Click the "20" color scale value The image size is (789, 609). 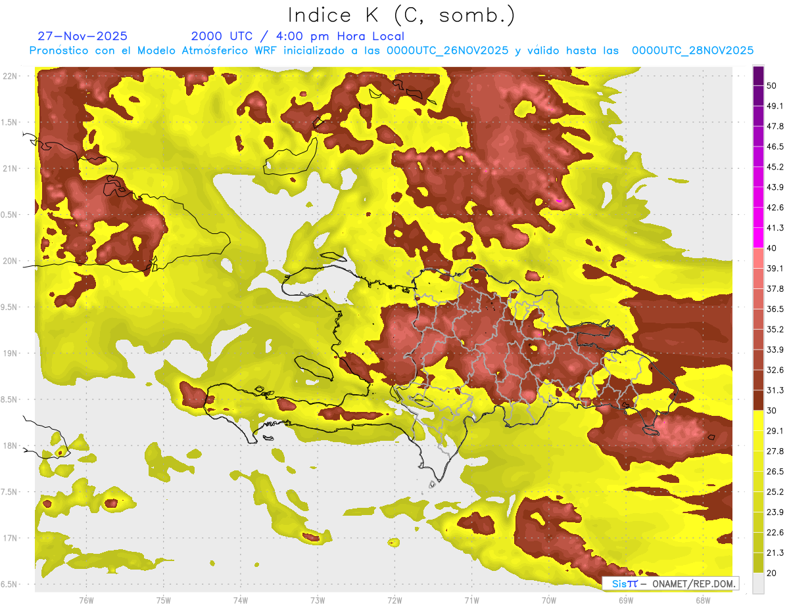tap(772, 573)
